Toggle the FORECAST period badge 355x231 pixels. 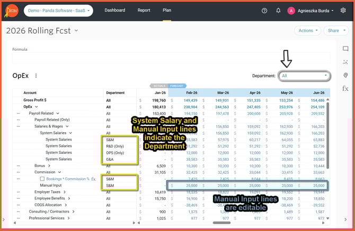point(176,85)
